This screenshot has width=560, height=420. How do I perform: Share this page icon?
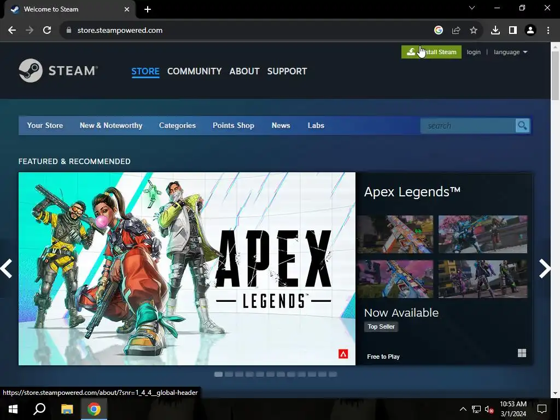pyautogui.click(x=456, y=31)
